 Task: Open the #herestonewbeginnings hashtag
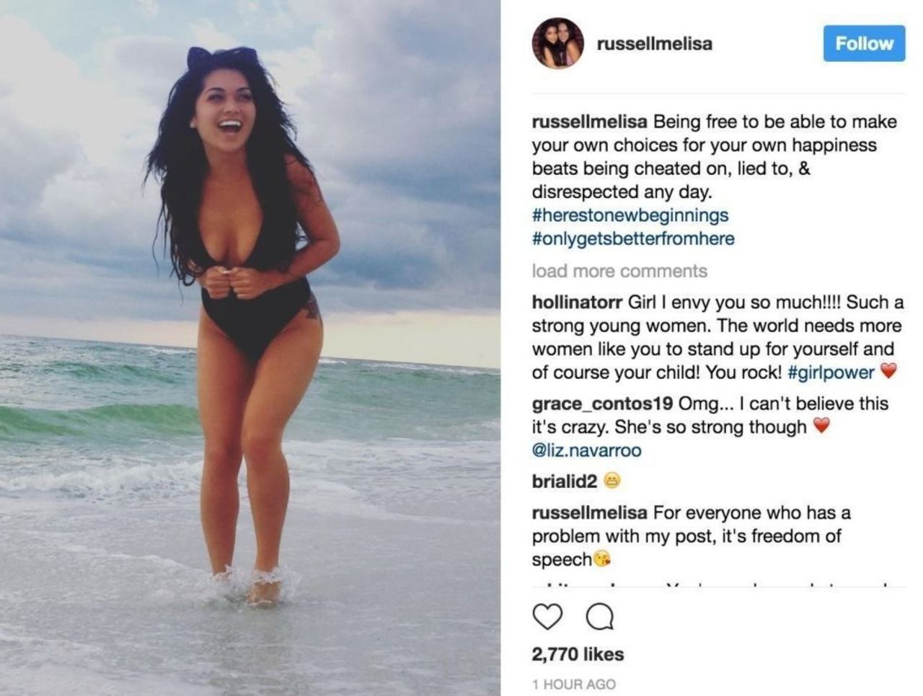coord(630,215)
